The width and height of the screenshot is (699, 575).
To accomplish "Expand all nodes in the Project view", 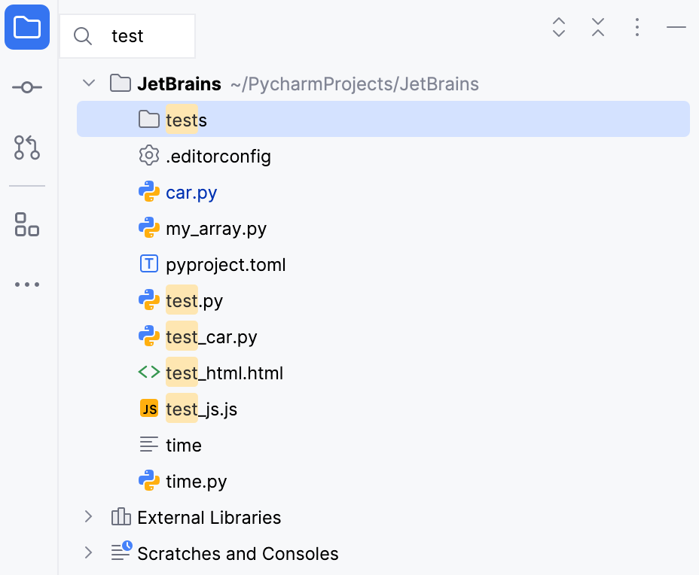I will point(558,27).
